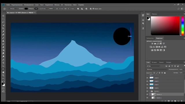Hide the Группа 1 group

click(147, 91)
